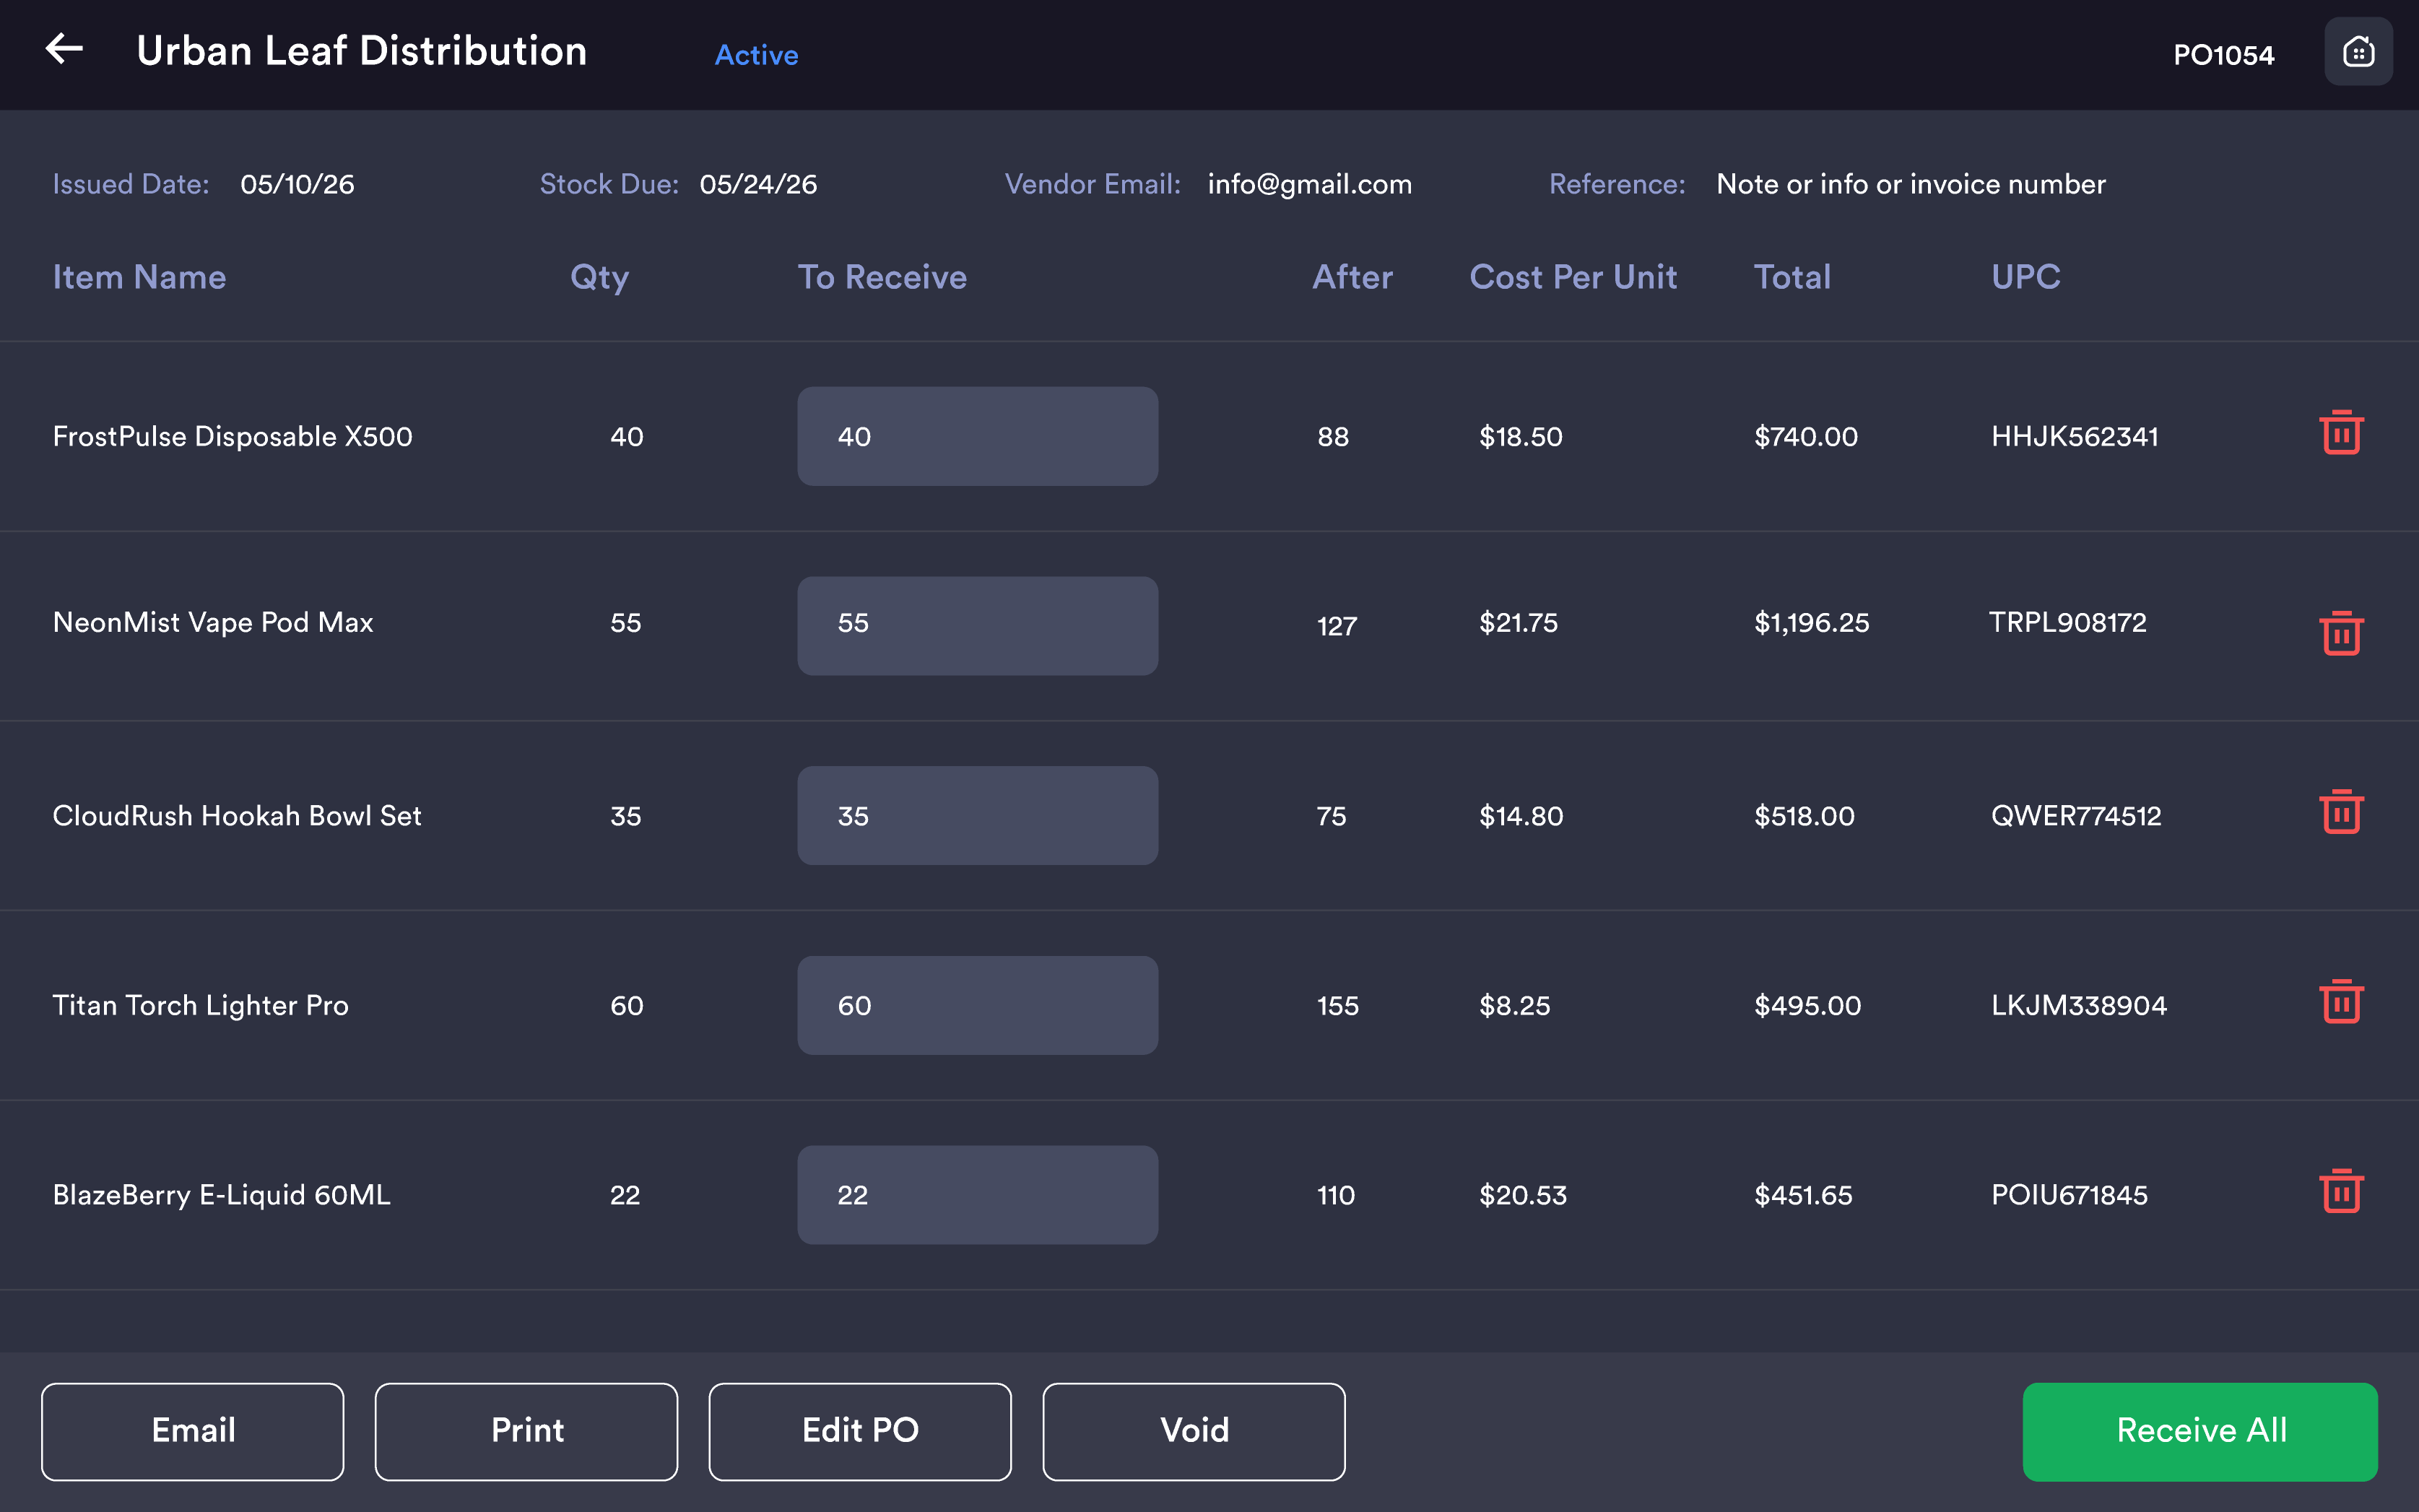The image size is (2419, 1512).
Task: Click the Qty column header
Action: click(x=599, y=278)
